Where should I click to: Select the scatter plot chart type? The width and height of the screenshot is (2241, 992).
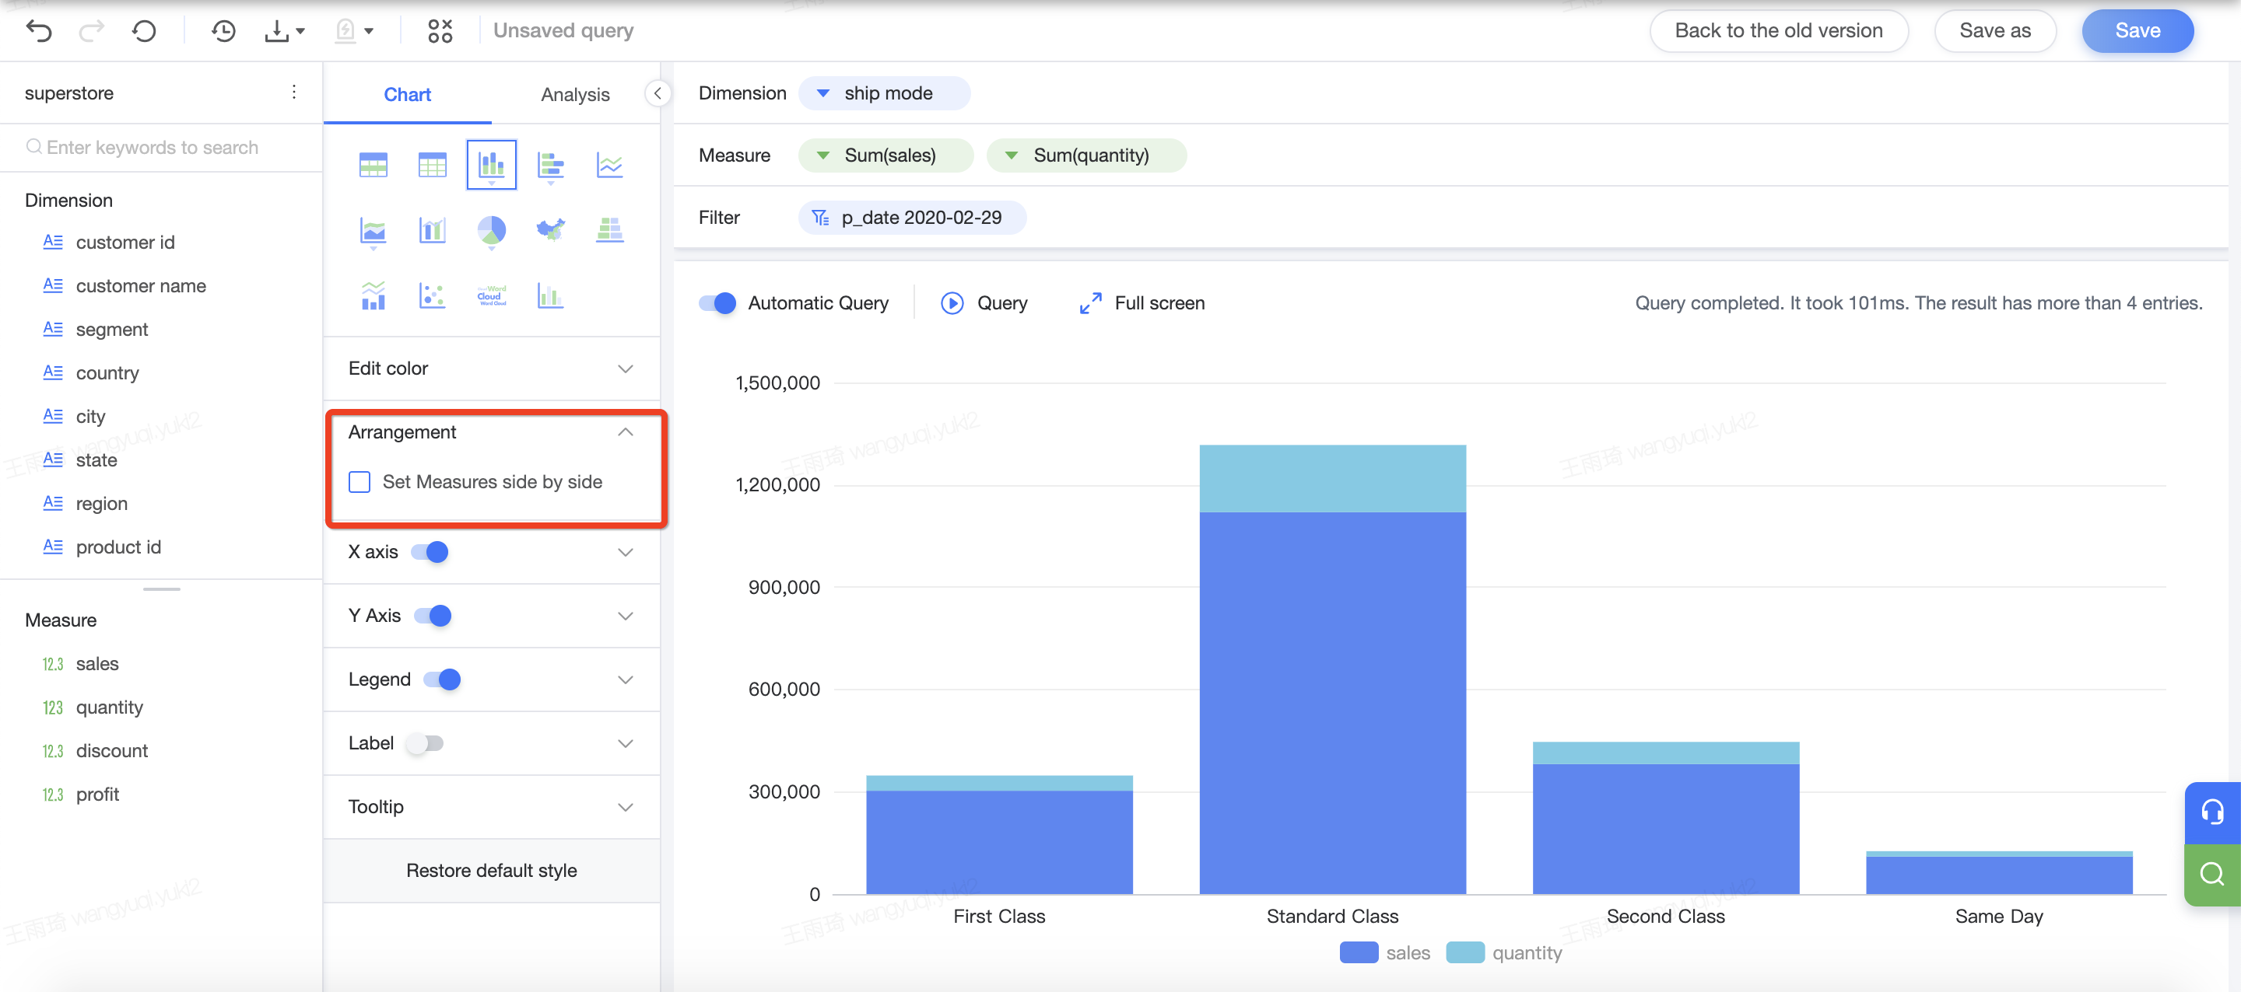(433, 295)
